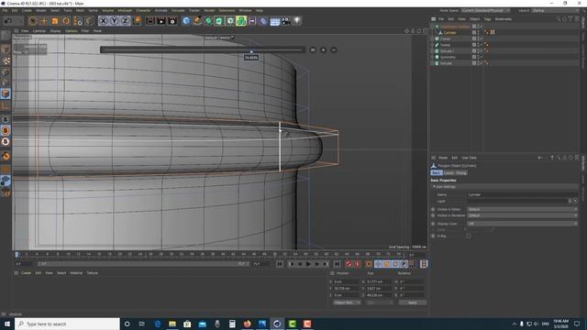Click the Render View clapperboard icon
Viewport: 587px width, 330px height.
point(150,21)
